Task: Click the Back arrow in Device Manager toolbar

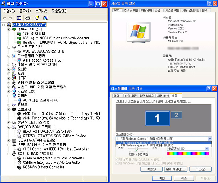Action: (x=4, y=18)
